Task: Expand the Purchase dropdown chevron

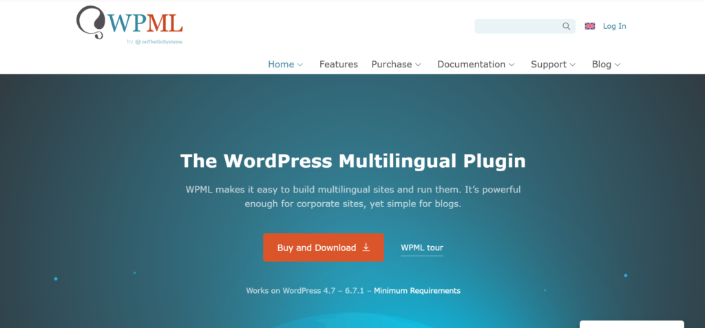Action: (x=418, y=65)
